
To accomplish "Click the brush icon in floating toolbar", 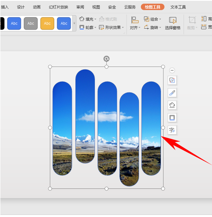I will click(172, 93).
